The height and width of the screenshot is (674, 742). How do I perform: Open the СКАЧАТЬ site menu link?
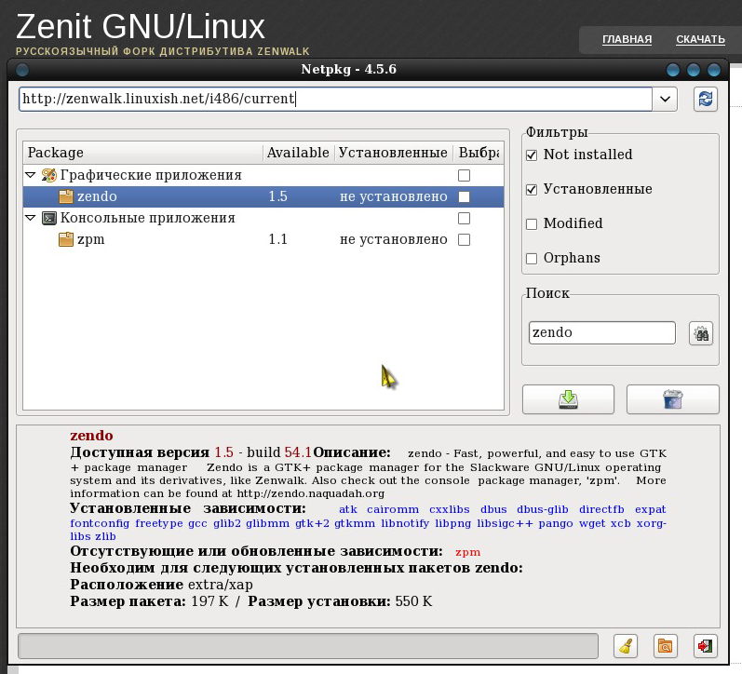tap(700, 39)
